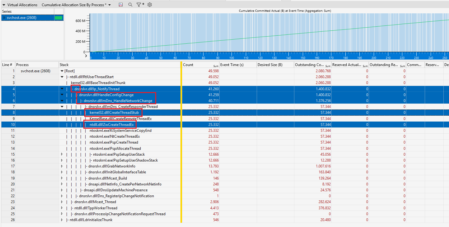The image size is (449, 227).
Task: Click the Cumulative Committed chart title
Action: [285, 11]
